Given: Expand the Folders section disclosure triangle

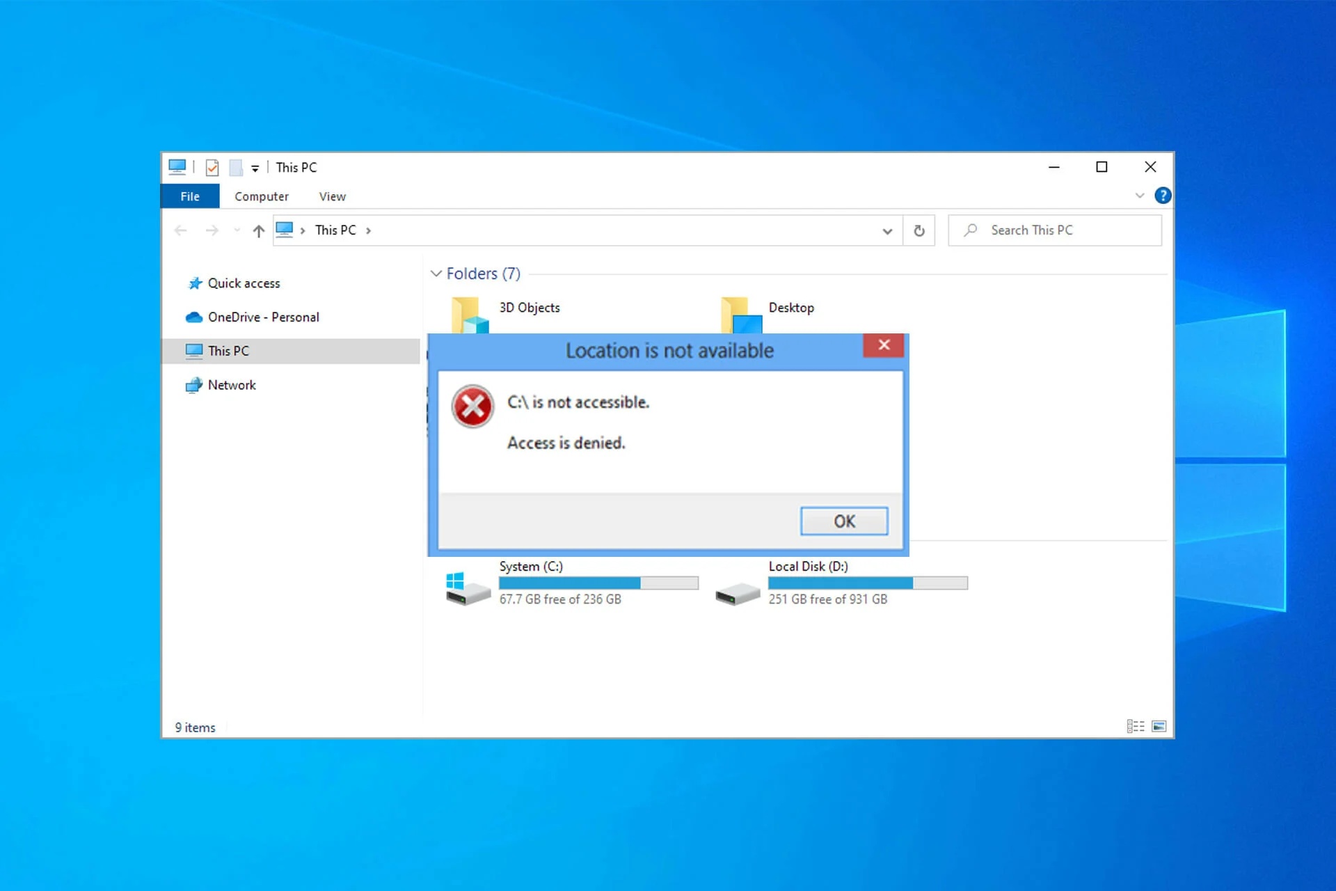Looking at the screenshot, I should click(434, 274).
